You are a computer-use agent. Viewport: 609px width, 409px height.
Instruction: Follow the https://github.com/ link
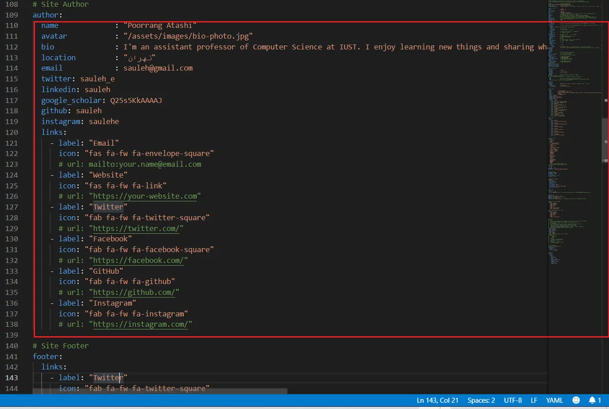(x=134, y=292)
